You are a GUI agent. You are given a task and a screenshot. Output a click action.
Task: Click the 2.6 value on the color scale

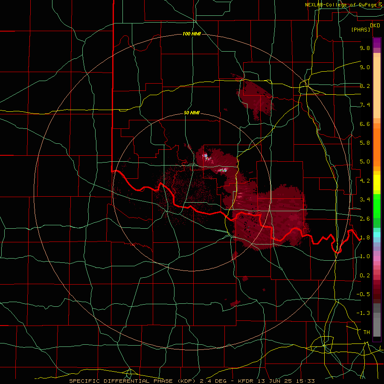[365, 219]
